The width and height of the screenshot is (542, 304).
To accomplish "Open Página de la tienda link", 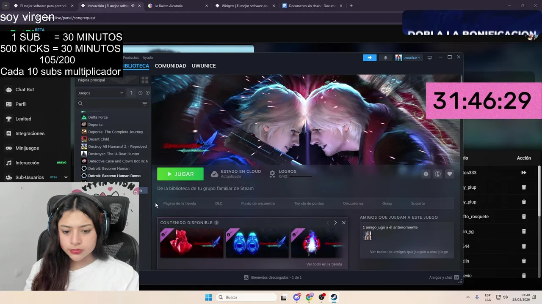I will pos(180,204).
